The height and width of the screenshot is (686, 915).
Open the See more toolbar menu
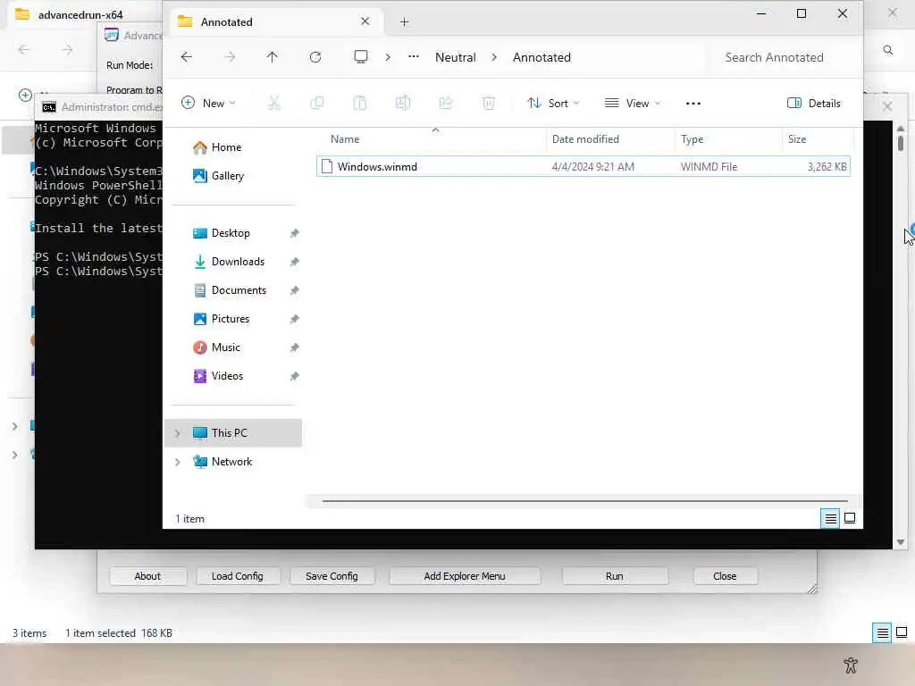point(693,104)
